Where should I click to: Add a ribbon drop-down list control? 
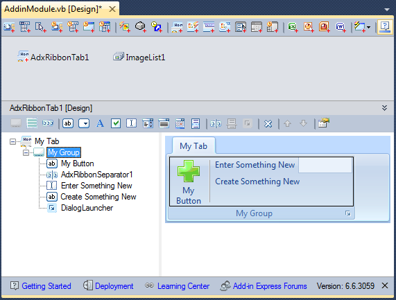point(164,123)
